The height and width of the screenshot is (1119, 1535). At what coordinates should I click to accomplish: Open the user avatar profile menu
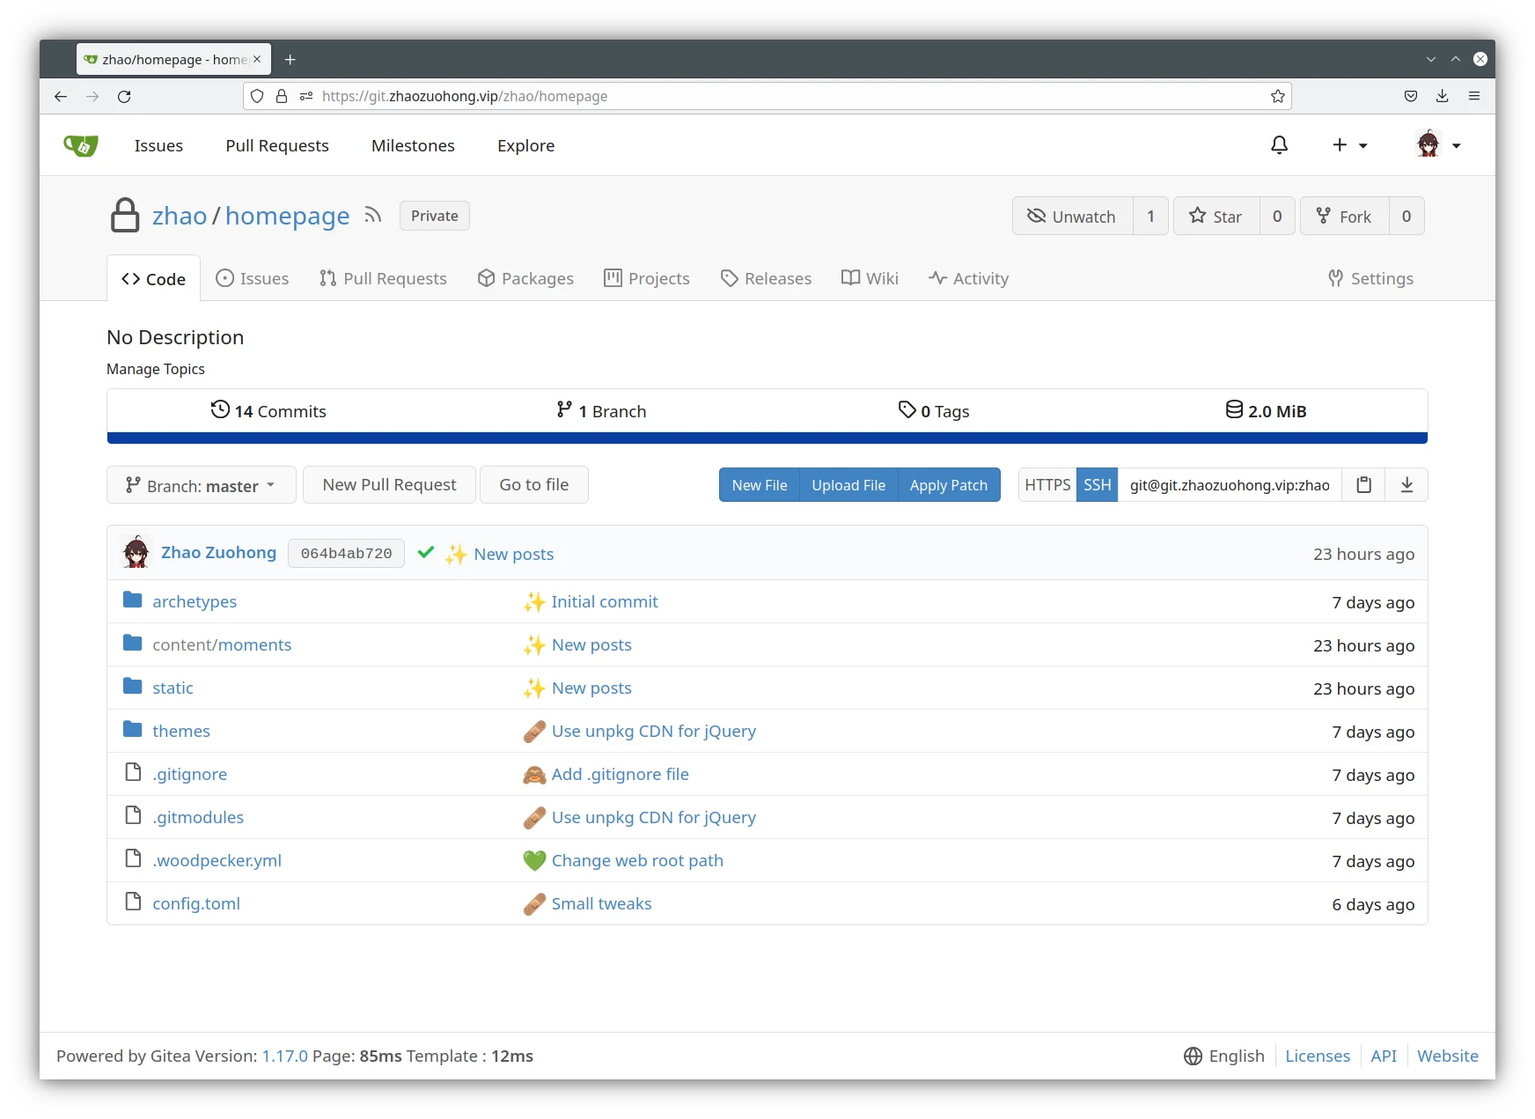coord(1438,145)
